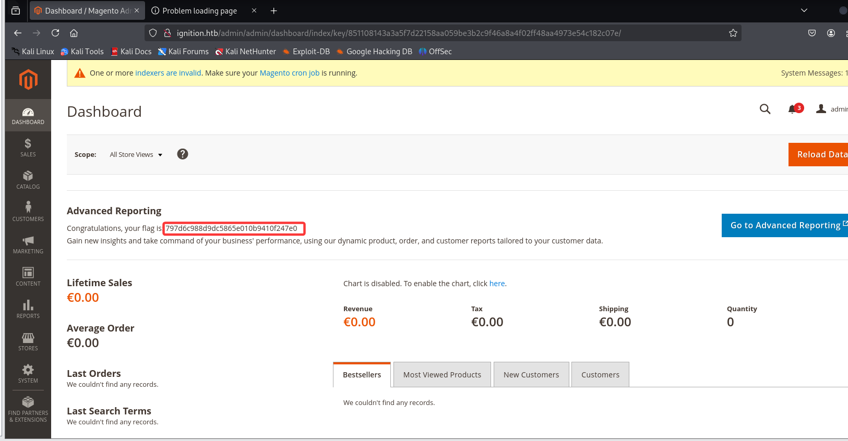The width and height of the screenshot is (848, 441).
Task: Close the Problem loading page tab
Action: pos(254,10)
